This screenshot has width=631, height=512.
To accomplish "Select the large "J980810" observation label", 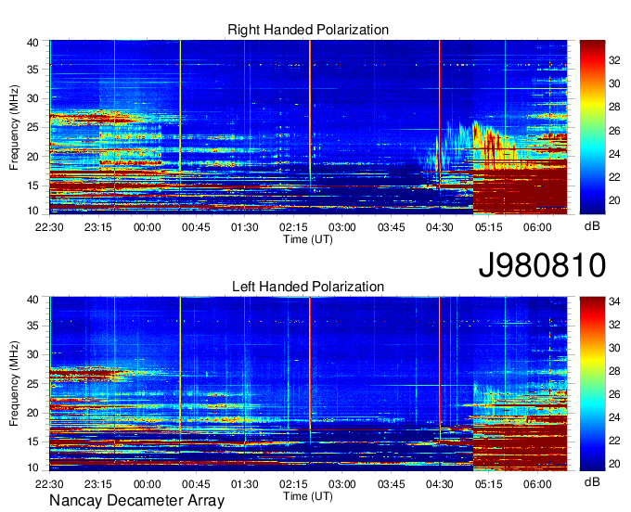I will 542,265.
